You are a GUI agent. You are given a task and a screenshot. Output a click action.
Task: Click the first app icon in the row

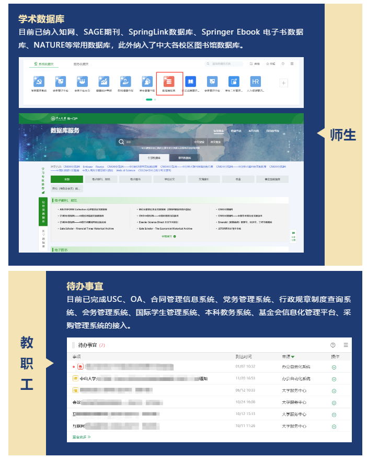(38, 82)
